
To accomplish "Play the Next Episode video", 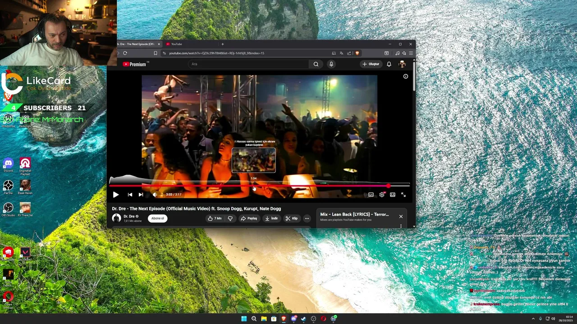I will tap(116, 194).
